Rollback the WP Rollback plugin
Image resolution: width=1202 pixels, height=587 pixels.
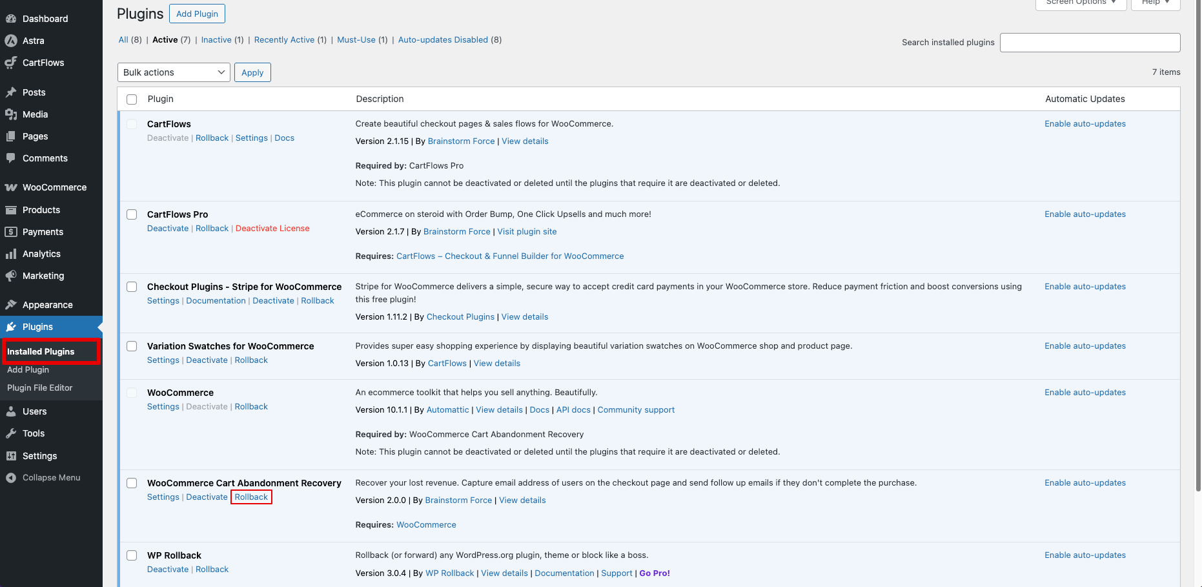click(212, 570)
